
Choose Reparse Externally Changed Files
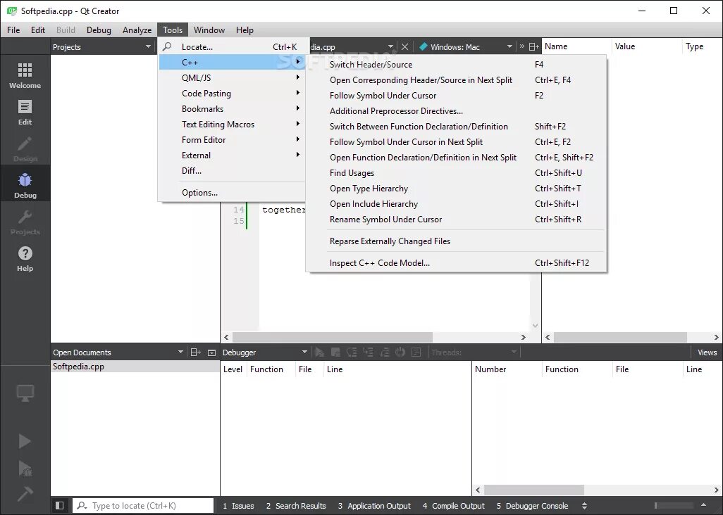point(456,241)
